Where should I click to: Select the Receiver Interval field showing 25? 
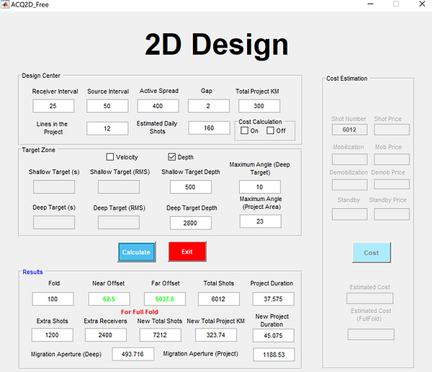tap(53, 106)
